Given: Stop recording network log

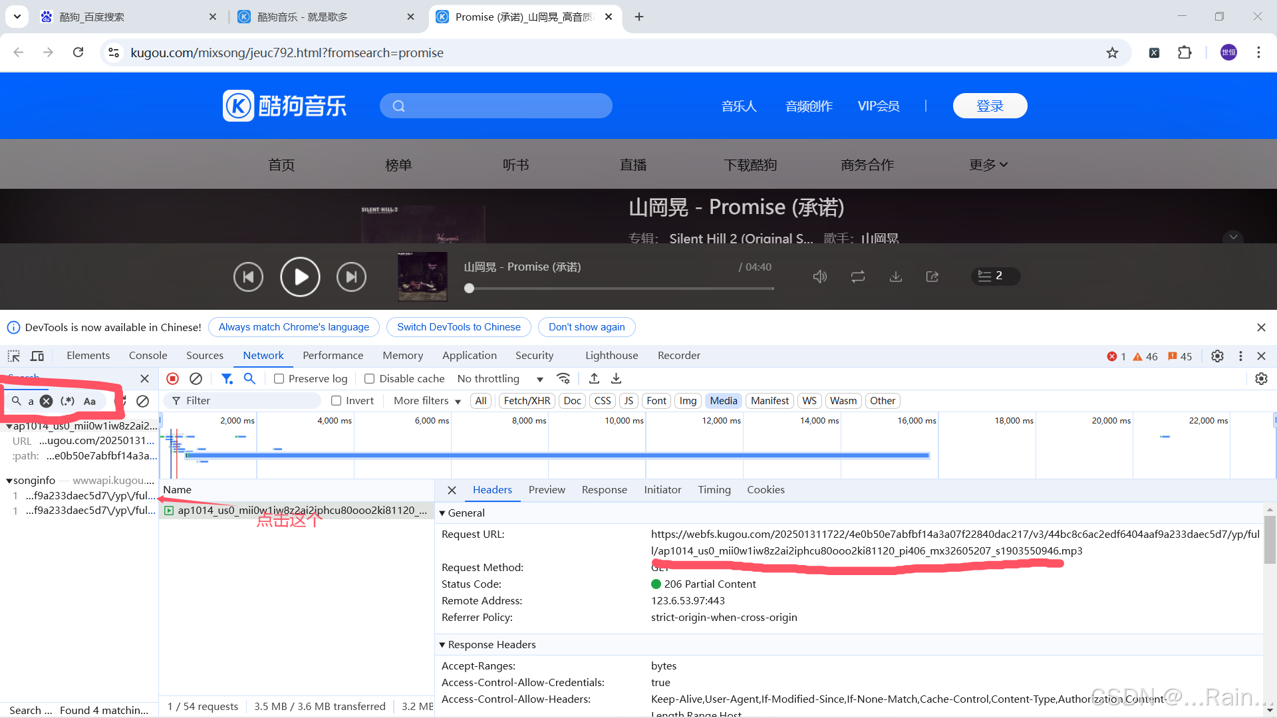Looking at the screenshot, I should (172, 378).
